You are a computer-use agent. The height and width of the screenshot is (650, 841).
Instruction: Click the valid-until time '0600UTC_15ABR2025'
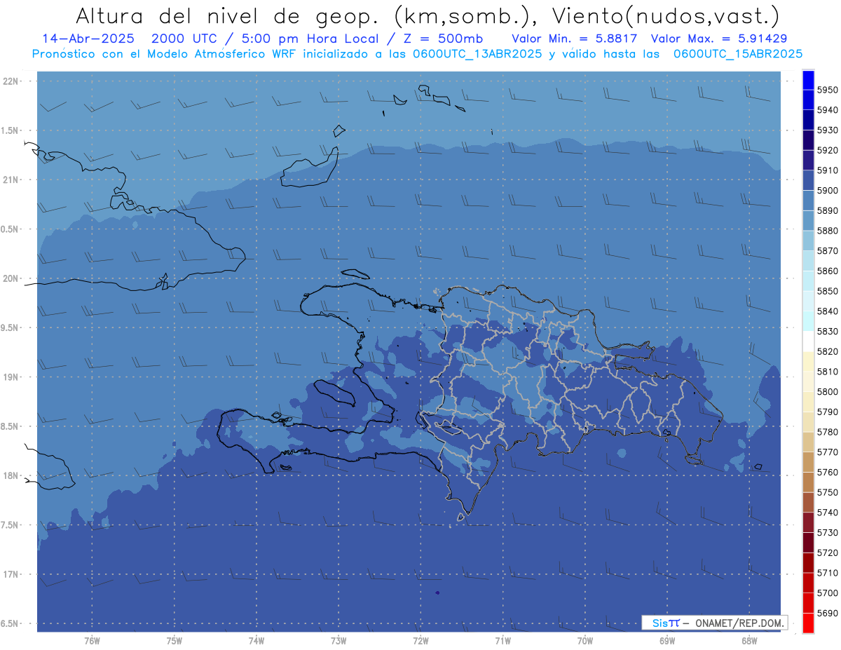click(x=738, y=54)
